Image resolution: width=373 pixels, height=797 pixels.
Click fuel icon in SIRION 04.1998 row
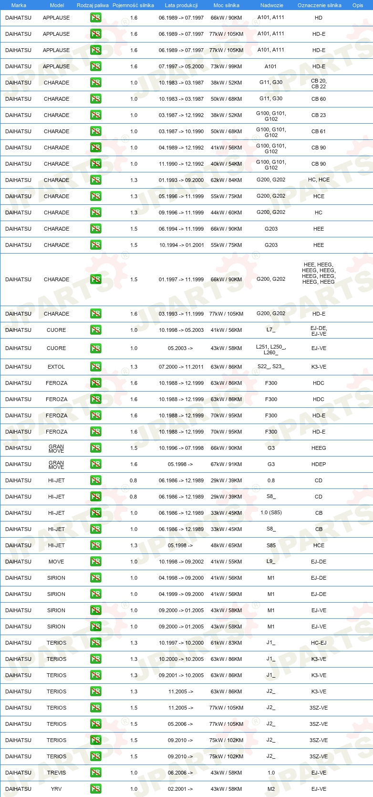(95, 578)
